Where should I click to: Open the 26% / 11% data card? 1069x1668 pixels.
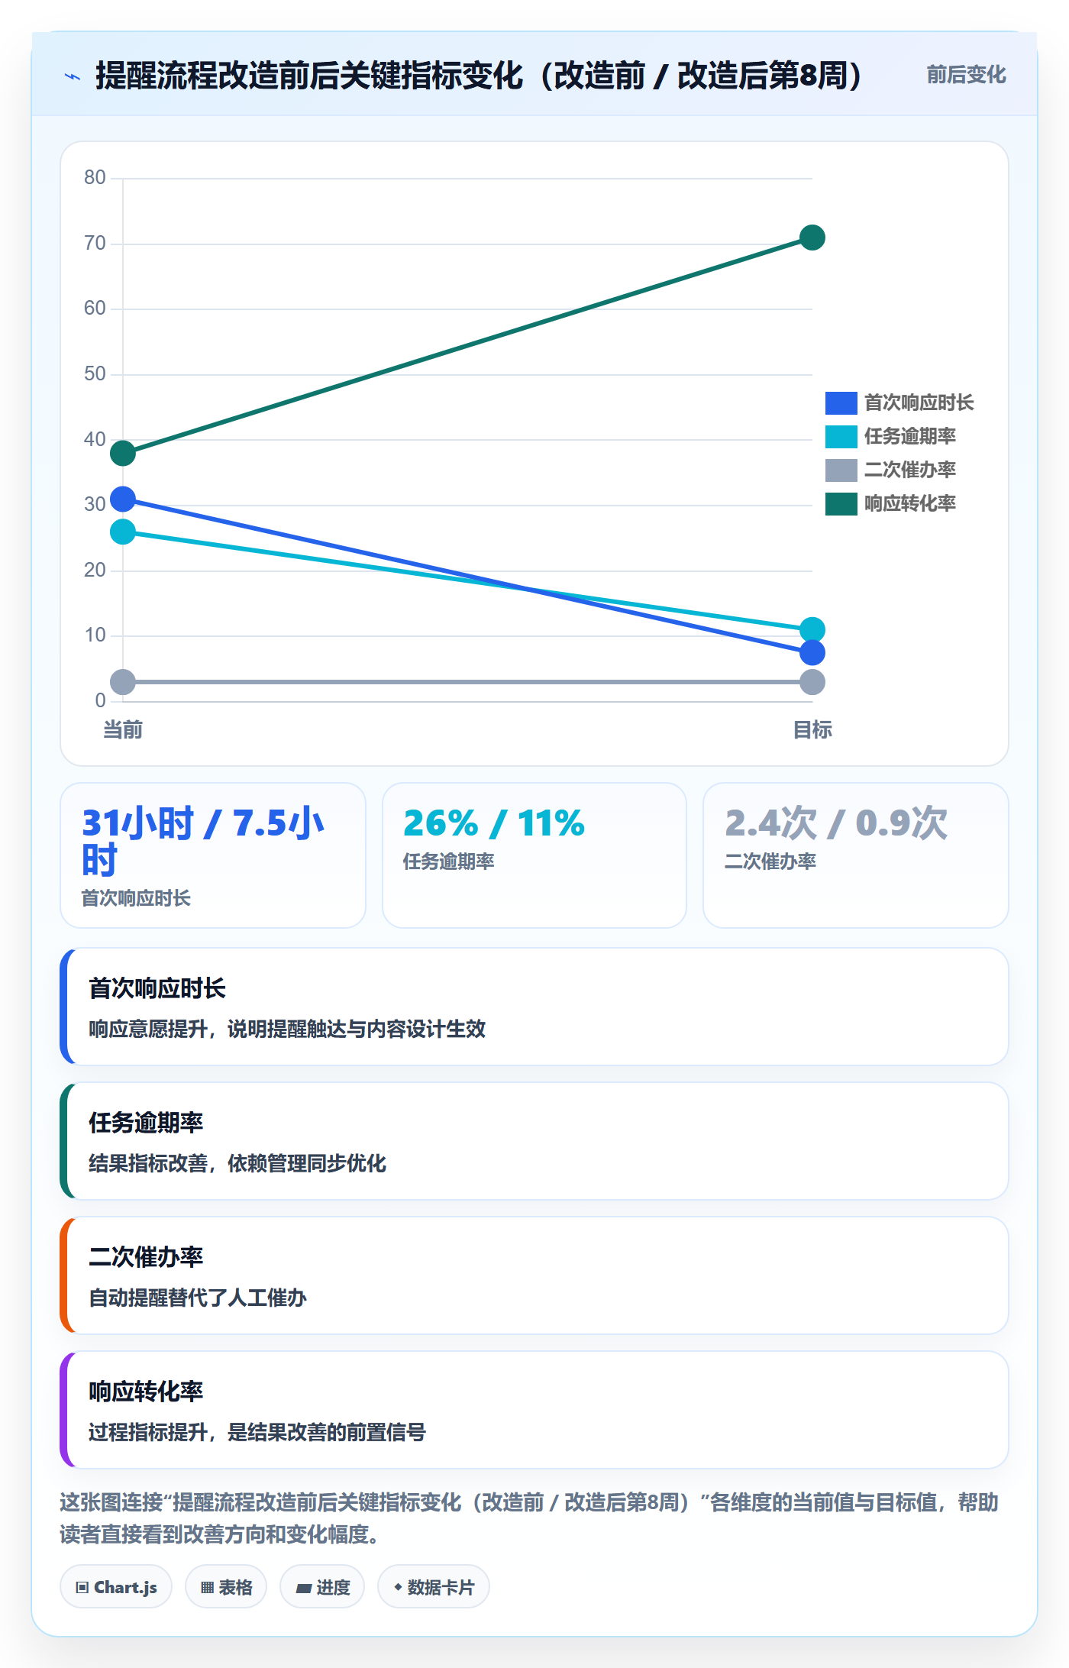point(534,855)
